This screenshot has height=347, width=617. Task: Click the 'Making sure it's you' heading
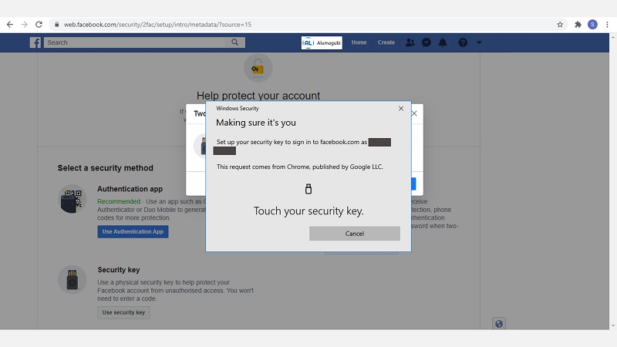click(256, 123)
